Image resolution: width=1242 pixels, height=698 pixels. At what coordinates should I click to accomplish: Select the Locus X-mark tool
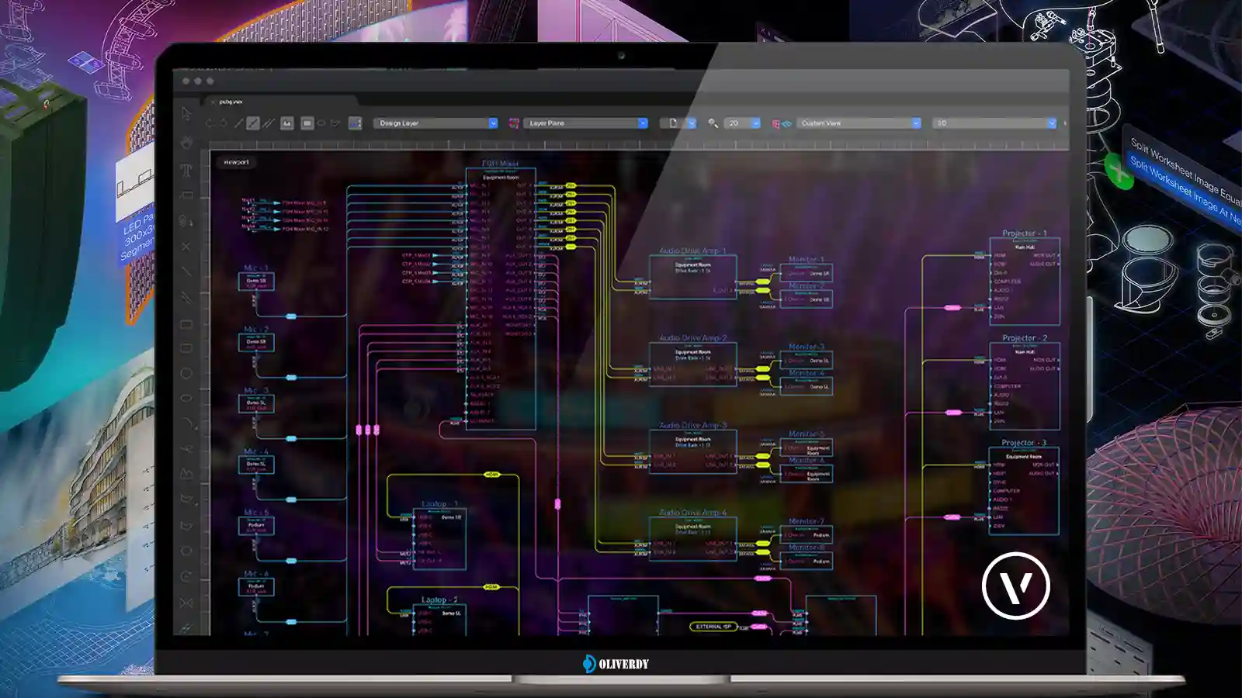coord(186,247)
